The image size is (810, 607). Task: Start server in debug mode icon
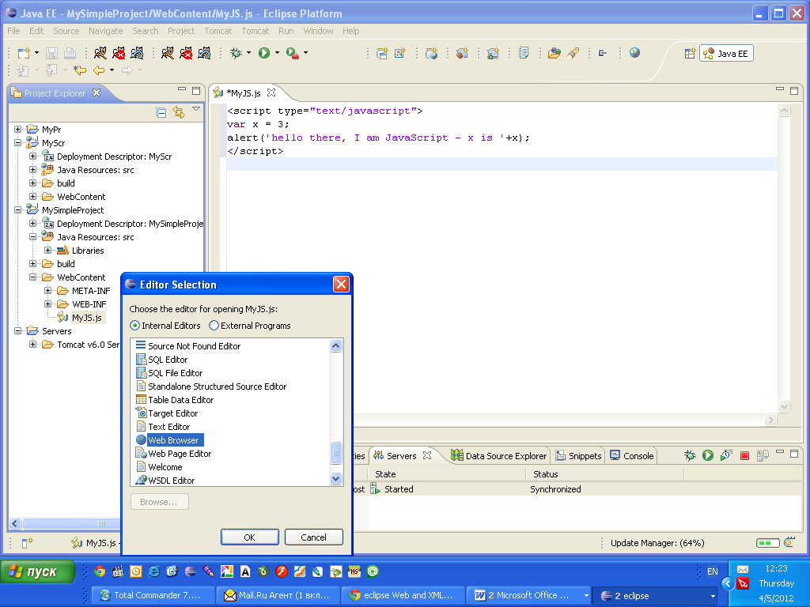690,455
